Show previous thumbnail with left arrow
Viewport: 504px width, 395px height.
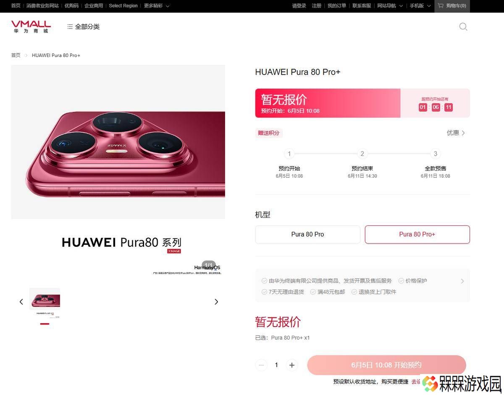tap(21, 302)
